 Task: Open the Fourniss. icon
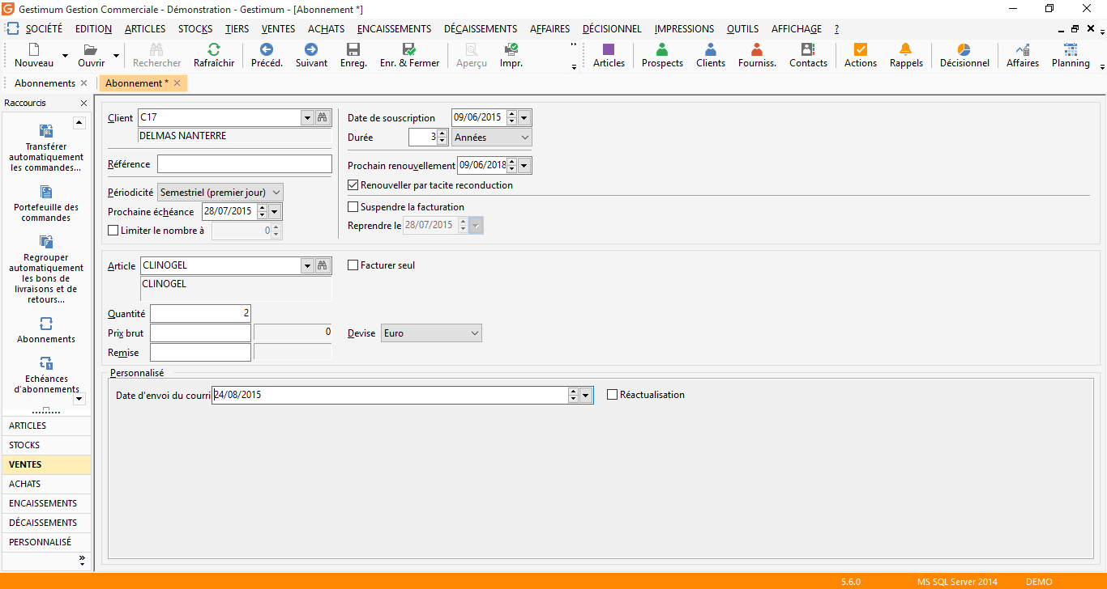(757, 49)
